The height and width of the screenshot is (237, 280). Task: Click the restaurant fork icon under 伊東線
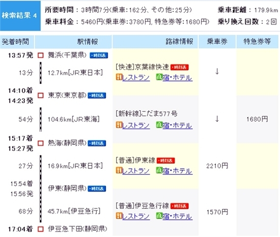119,170
